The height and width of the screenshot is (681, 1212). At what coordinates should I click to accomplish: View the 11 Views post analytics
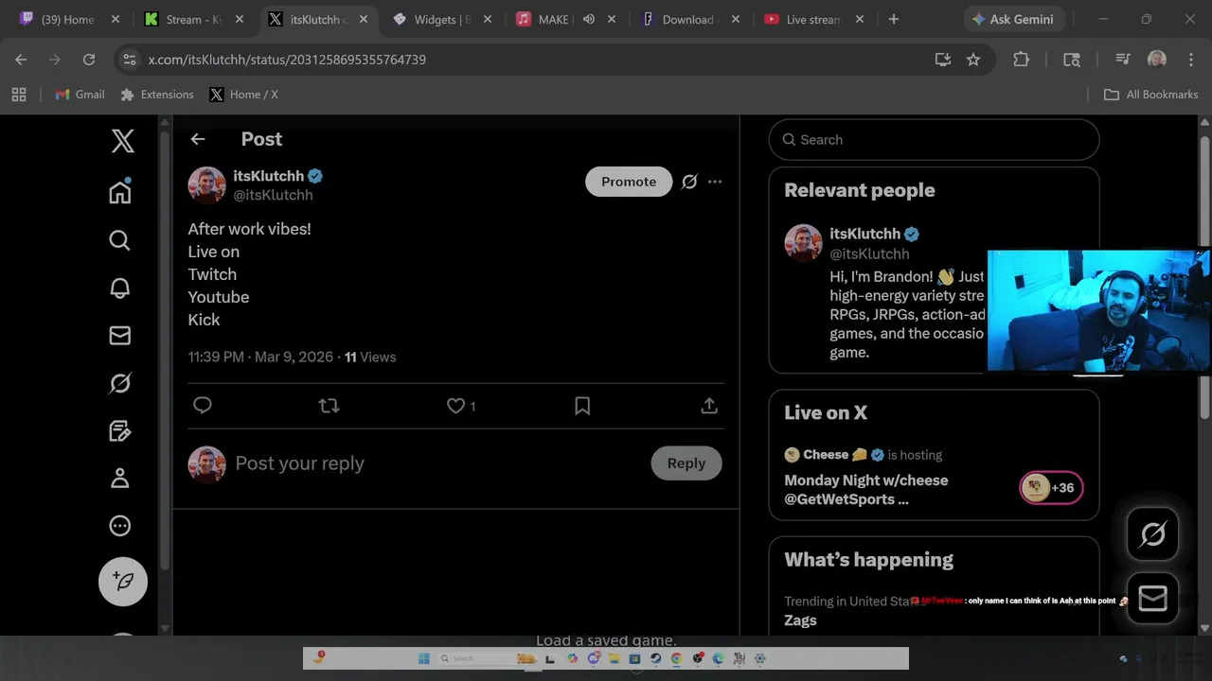(370, 357)
